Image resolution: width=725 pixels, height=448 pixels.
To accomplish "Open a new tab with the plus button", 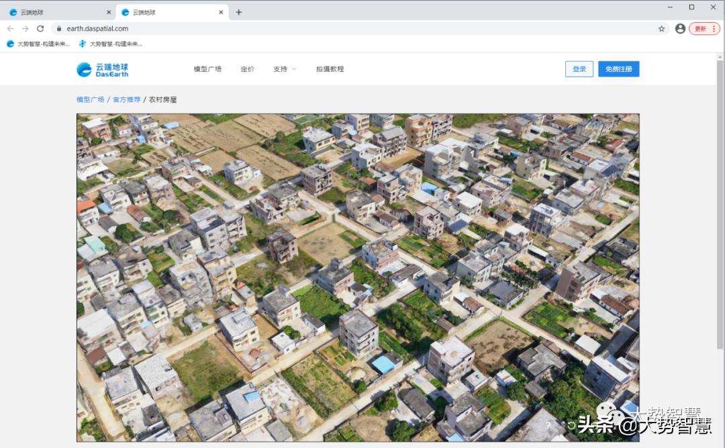I will click(x=238, y=13).
